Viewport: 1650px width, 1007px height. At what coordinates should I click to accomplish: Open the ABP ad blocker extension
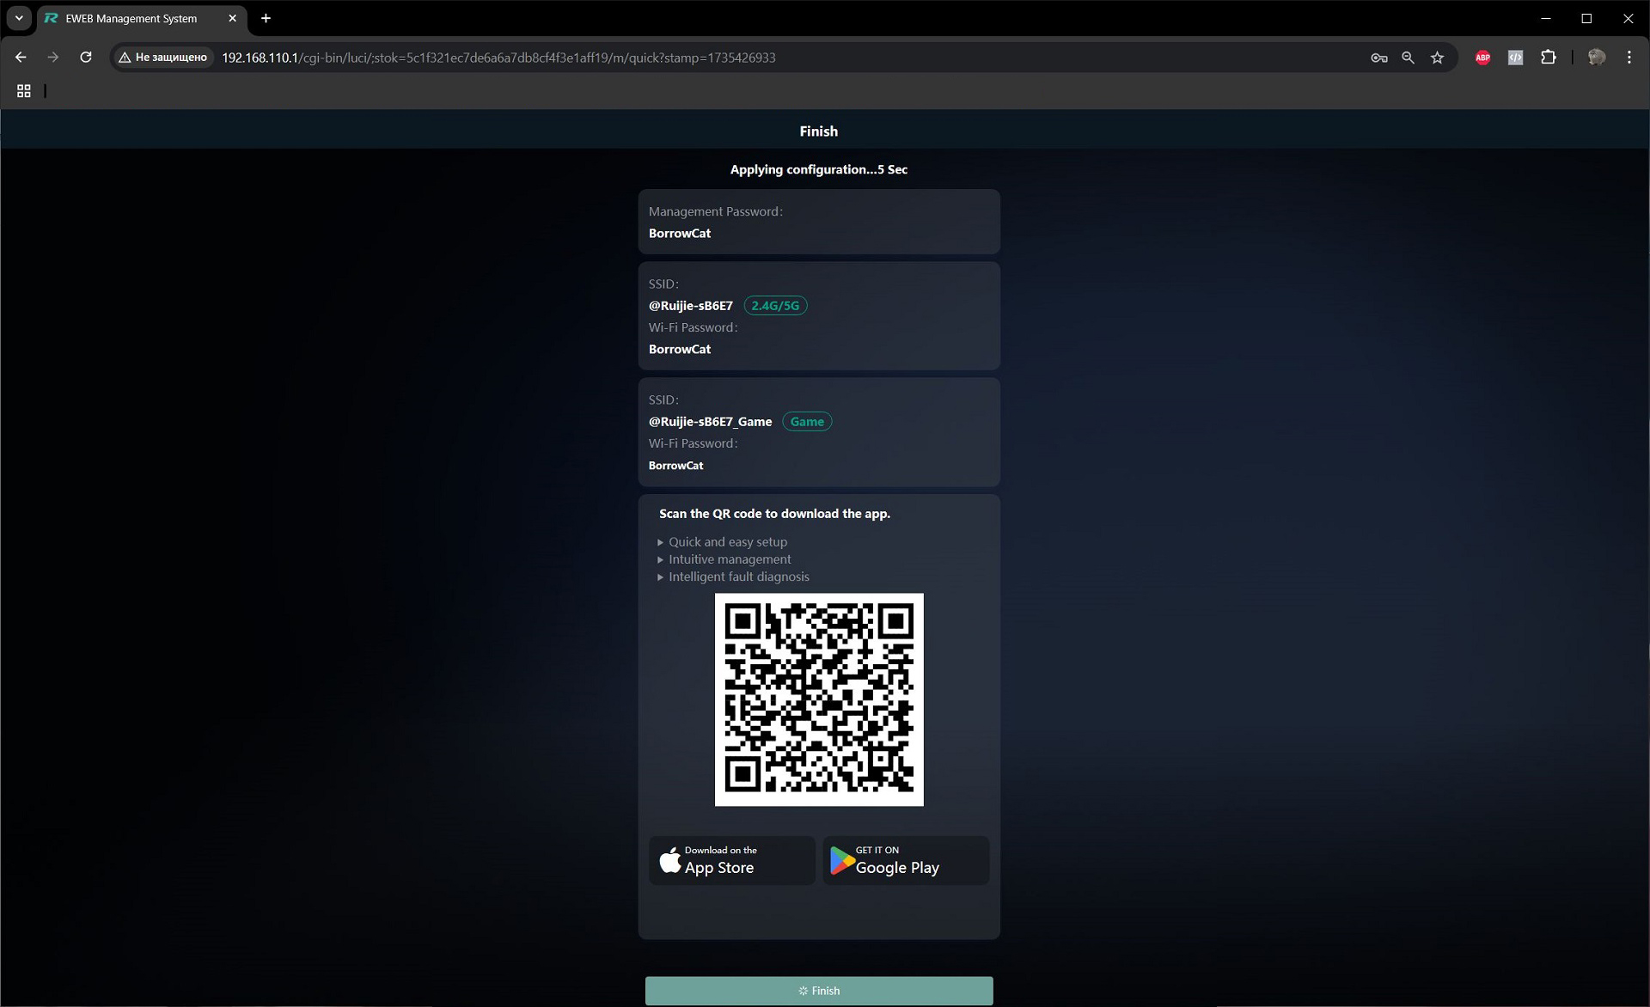[x=1482, y=58]
